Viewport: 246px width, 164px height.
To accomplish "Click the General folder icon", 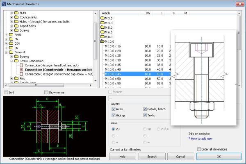I will pyautogui.click(x=11, y=52).
